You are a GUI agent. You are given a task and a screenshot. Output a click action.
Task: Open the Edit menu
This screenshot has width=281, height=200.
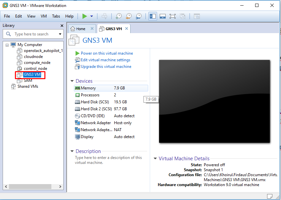(x=19, y=16)
